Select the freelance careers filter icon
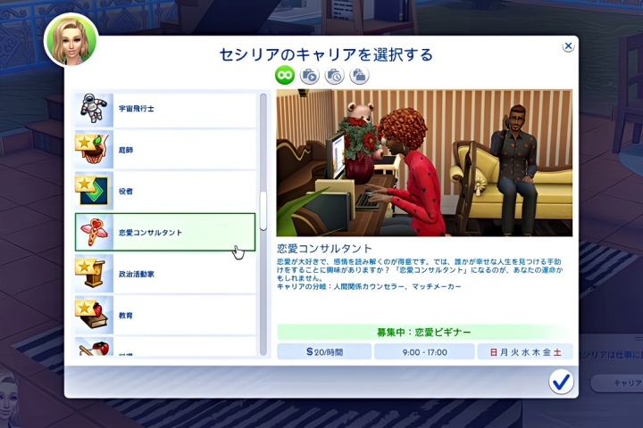This screenshot has height=428, width=643. 359,76
